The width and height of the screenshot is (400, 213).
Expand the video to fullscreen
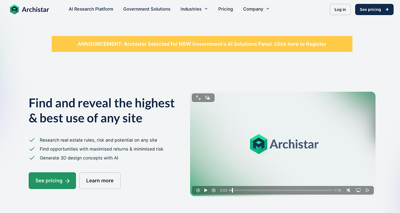pyautogui.click(x=198, y=98)
